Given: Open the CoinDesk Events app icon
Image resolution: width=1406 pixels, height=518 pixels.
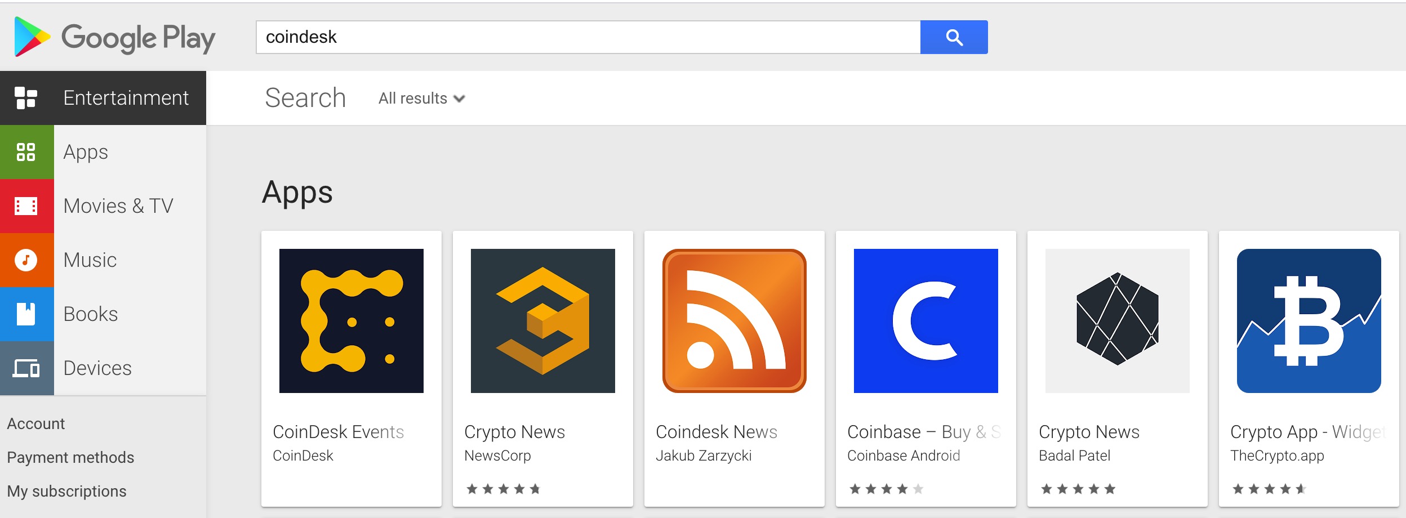Looking at the screenshot, I should (x=351, y=321).
